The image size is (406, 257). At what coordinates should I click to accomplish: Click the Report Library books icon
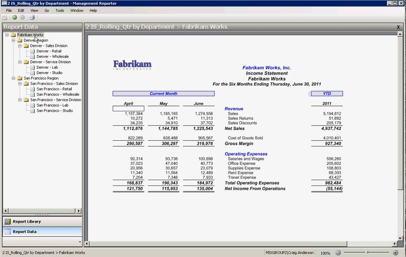(x=8, y=221)
